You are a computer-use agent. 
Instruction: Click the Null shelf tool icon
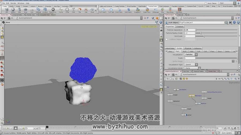click(x=86, y=10)
